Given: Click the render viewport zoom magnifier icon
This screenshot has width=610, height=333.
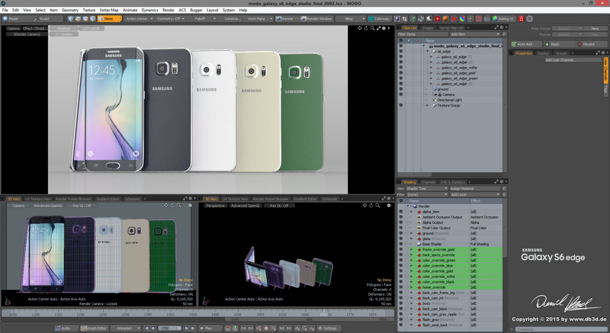Looking at the screenshot, I should (x=373, y=28).
